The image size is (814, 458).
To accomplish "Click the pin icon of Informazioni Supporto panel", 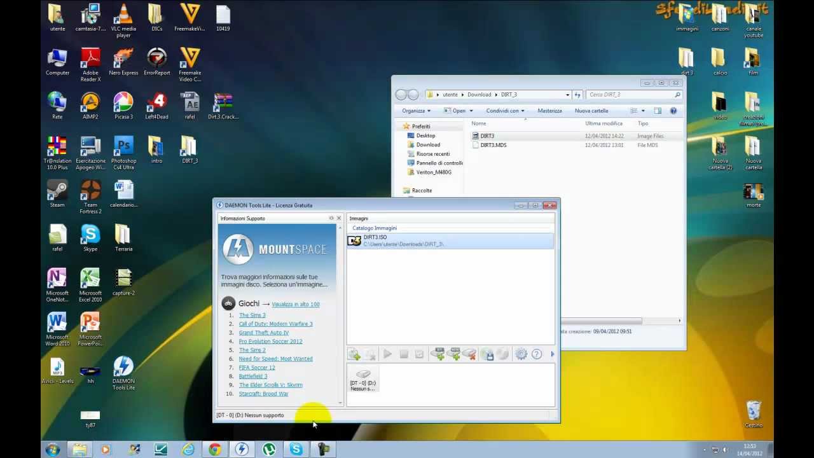I will (x=331, y=218).
